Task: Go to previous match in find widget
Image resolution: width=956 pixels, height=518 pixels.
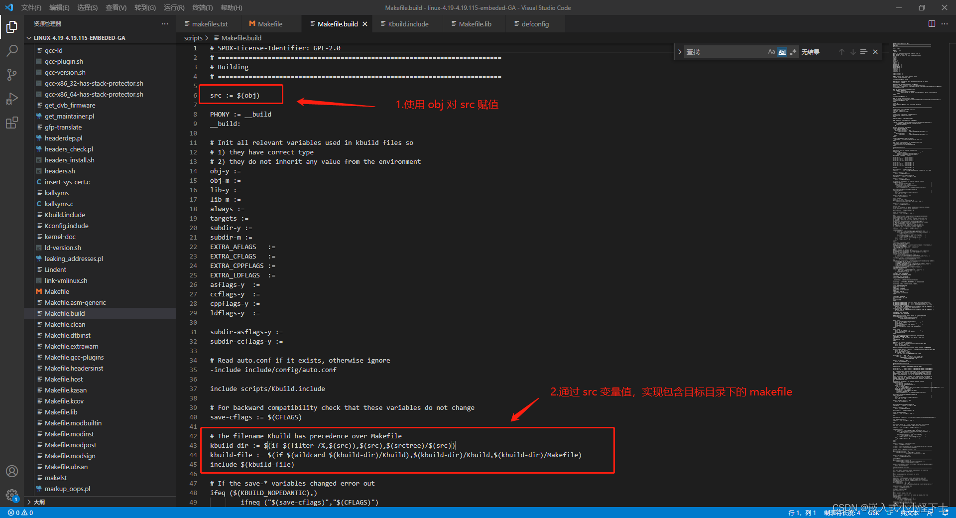Action: coord(841,52)
